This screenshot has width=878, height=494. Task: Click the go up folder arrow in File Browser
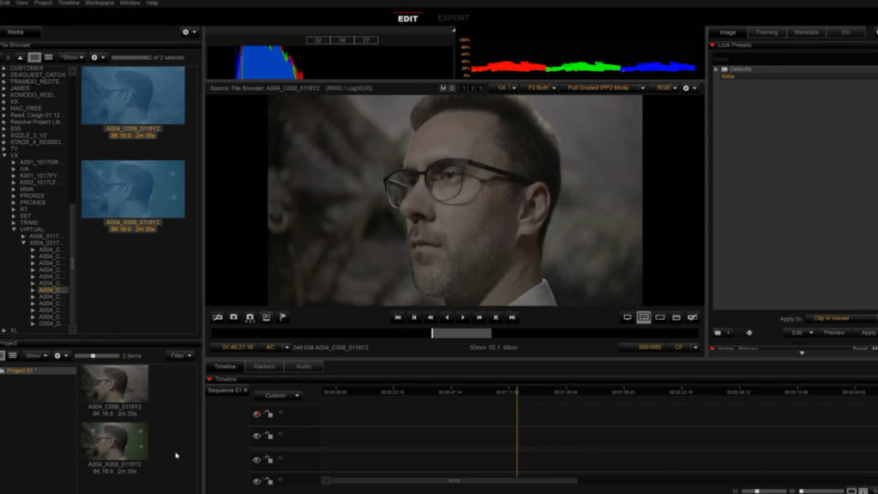21,57
